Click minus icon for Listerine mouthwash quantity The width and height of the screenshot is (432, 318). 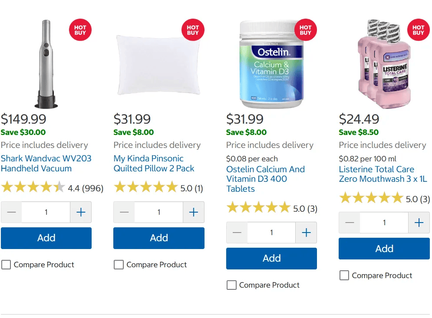click(x=350, y=223)
